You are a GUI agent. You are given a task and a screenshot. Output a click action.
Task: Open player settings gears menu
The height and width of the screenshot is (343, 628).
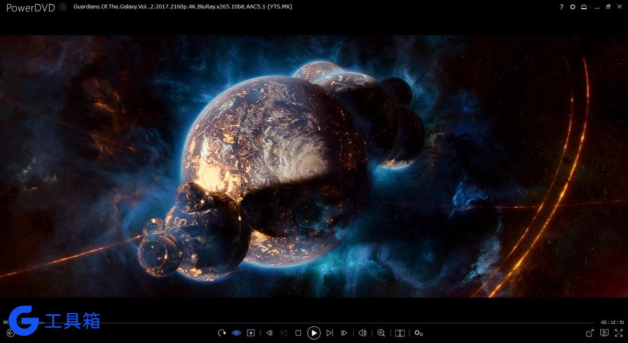pyautogui.click(x=418, y=333)
